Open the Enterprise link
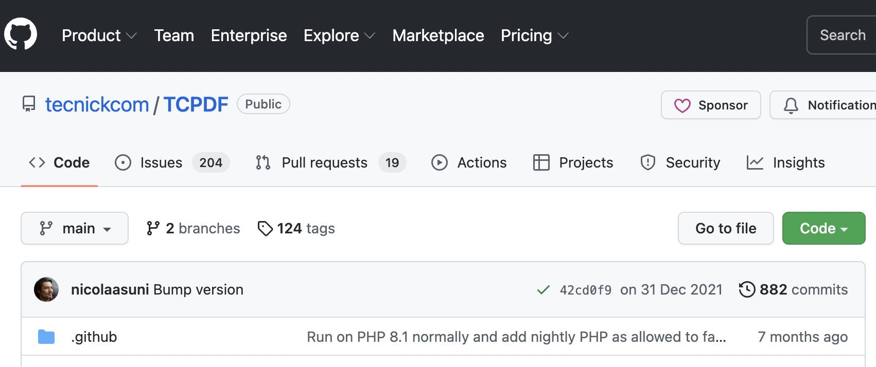 [x=249, y=35]
